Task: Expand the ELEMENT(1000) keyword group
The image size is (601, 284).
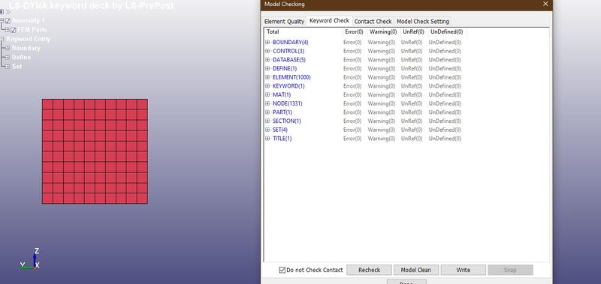Action: point(267,77)
